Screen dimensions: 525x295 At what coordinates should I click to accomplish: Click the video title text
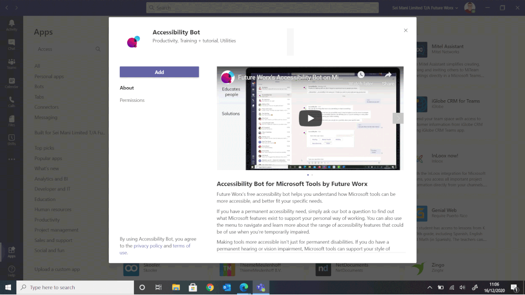tap(290, 77)
